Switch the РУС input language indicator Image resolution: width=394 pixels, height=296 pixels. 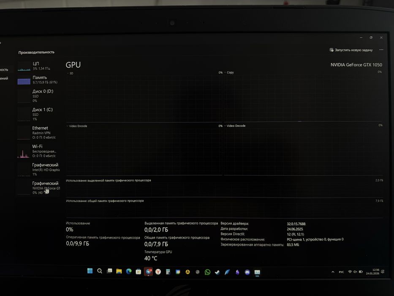click(x=341, y=272)
